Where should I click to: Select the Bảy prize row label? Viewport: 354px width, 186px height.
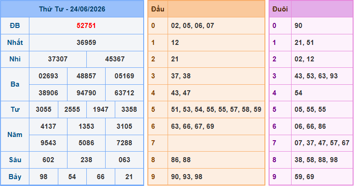pyautogui.click(x=15, y=177)
